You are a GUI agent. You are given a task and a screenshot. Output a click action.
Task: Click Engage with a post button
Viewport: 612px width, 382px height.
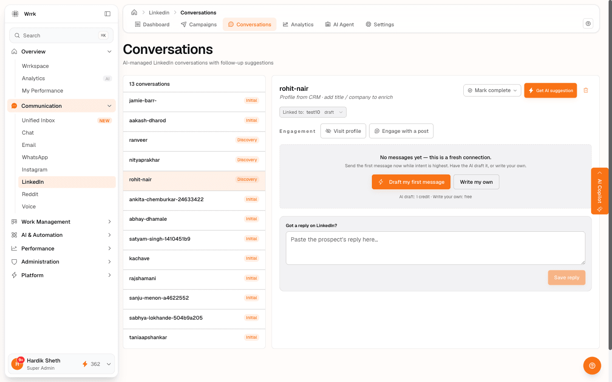401,131
